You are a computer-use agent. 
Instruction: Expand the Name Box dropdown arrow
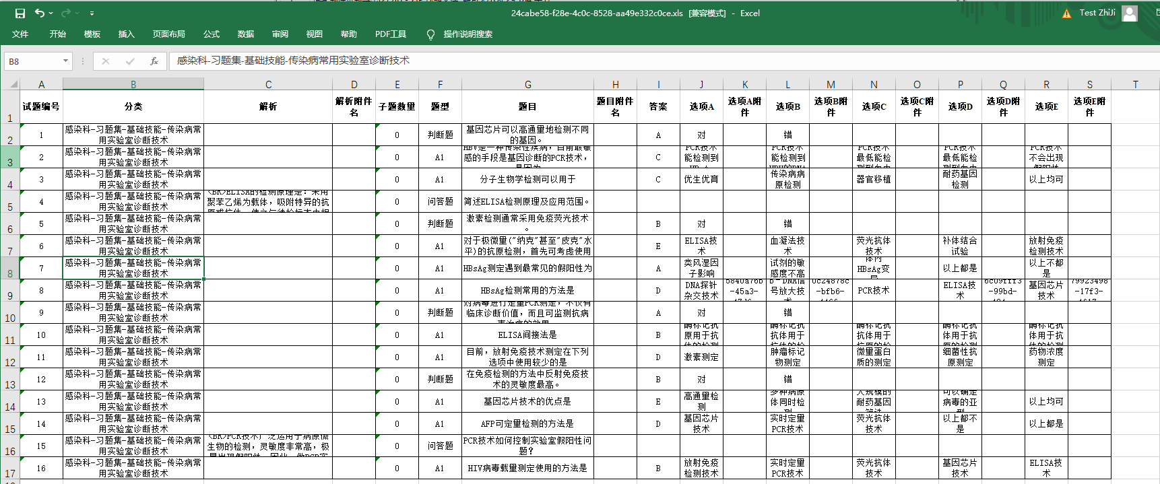[x=65, y=61]
